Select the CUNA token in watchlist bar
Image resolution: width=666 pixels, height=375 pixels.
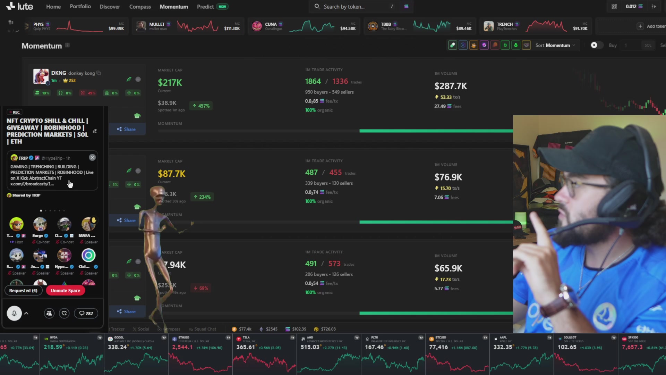304,26
